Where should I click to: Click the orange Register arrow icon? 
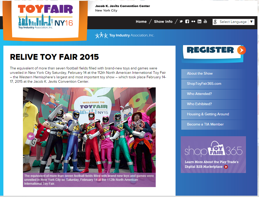(242, 50)
